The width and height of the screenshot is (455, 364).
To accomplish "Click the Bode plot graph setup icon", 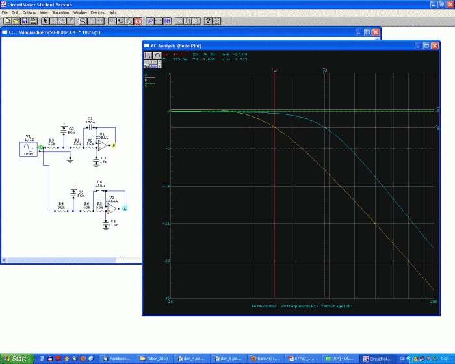I will (x=148, y=55).
